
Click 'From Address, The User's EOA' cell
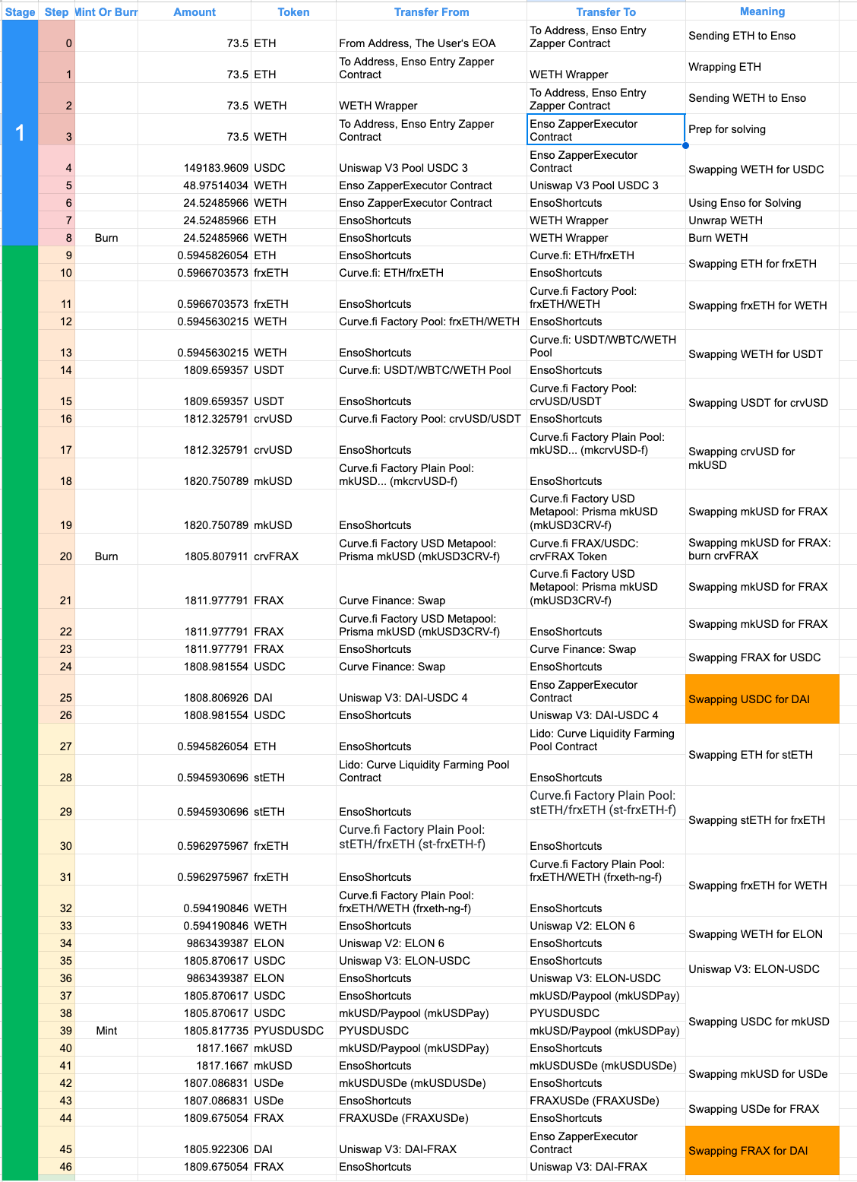(432, 36)
